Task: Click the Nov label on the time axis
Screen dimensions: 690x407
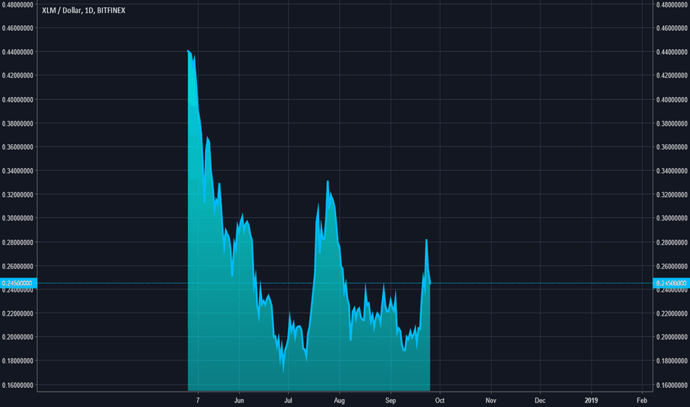Action: [491, 400]
